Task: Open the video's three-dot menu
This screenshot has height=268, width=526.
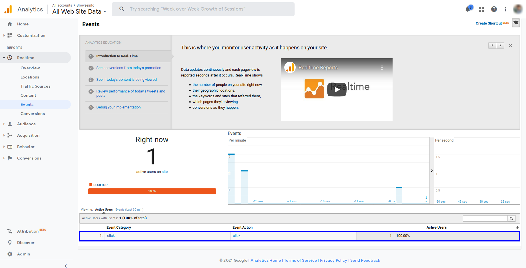Action: (382, 68)
